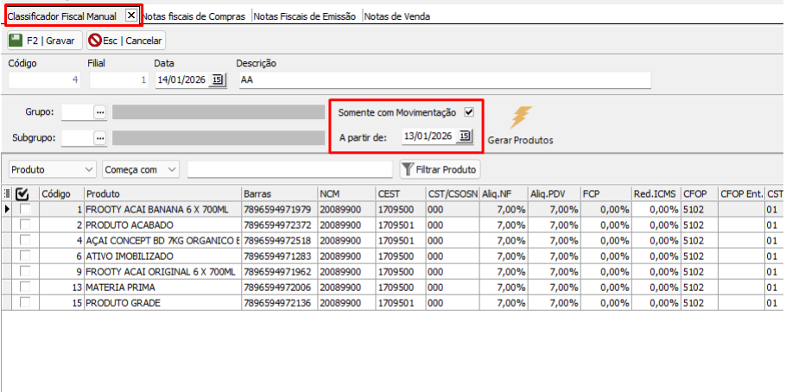Toggle the select-all checkbox in grid header
This screenshot has height=392, width=786.
pyautogui.click(x=23, y=193)
